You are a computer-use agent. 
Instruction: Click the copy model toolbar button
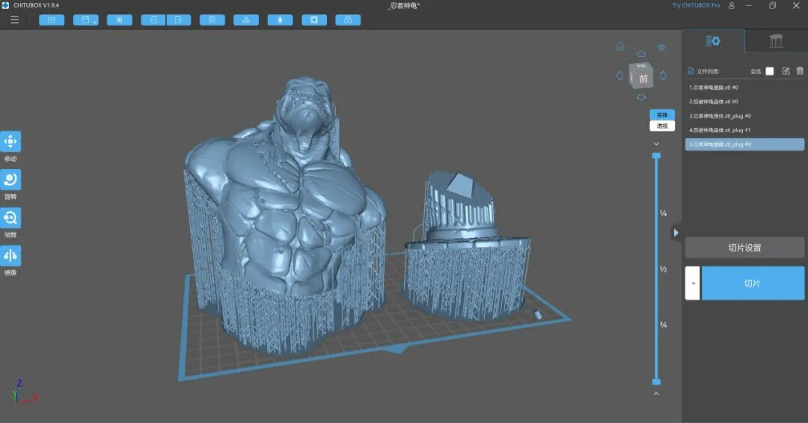pos(212,20)
